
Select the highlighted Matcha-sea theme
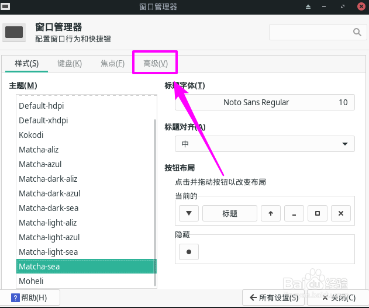[x=86, y=267]
